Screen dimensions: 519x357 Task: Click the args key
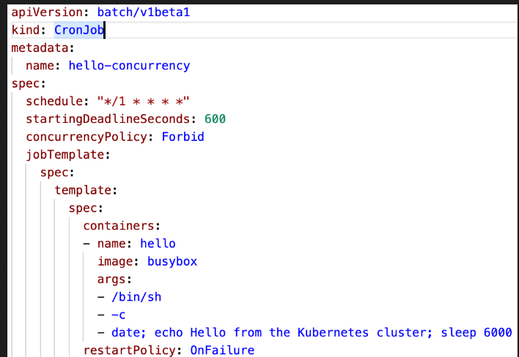coord(111,279)
